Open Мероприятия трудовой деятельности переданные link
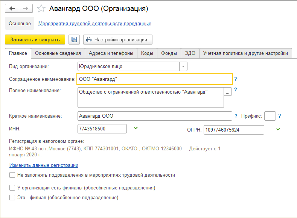Image resolution: width=297 pixels, height=218 pixels. click(95, 24)
